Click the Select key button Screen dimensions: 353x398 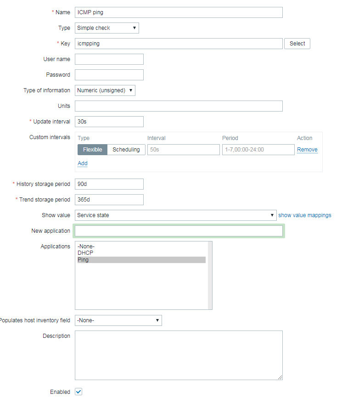click(297, 44)
